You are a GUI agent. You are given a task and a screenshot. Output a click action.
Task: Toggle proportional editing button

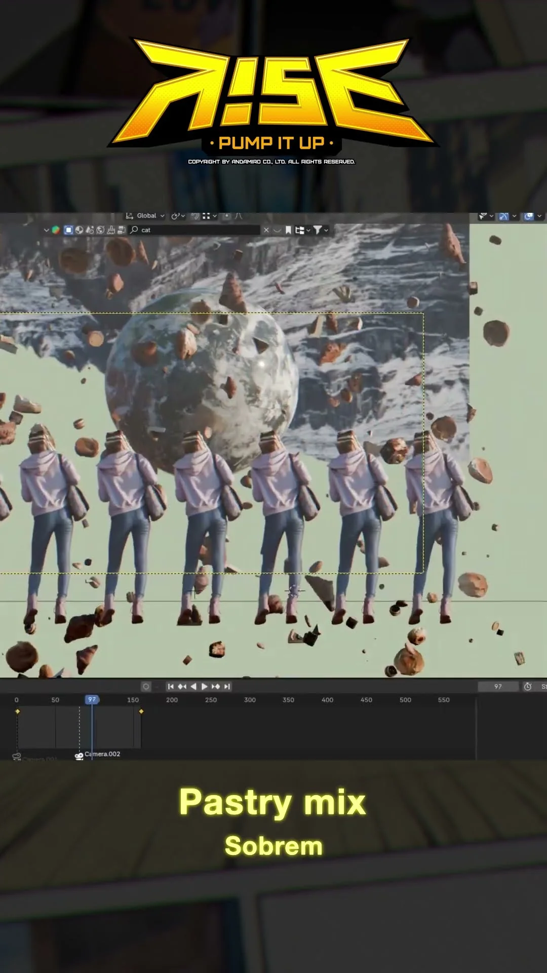(226, 216)
